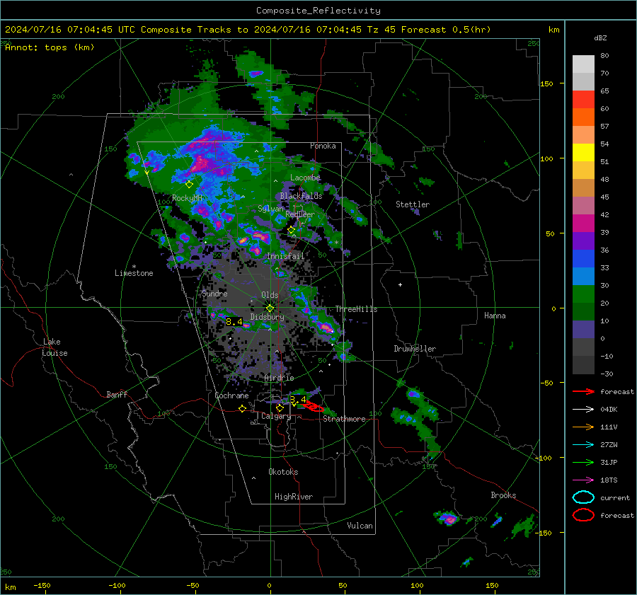Image resolution: width=637 pixels, height=595 pixels.
Task: Click the red forecast arrow in the legend
Action: tap(583, 391)
